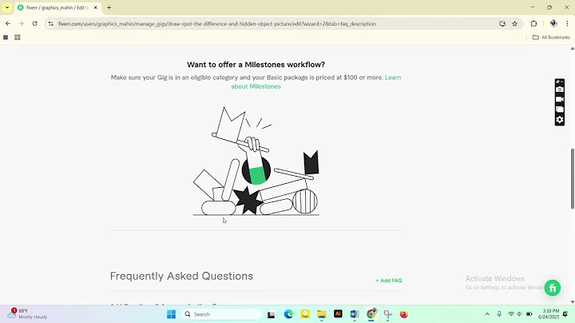Switch to Microsoft Word in the taskbar
This screenshot has width=575, height=323.
coord(355,314)
